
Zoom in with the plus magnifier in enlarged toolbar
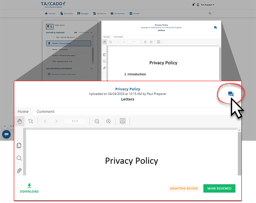click(109, 121)
